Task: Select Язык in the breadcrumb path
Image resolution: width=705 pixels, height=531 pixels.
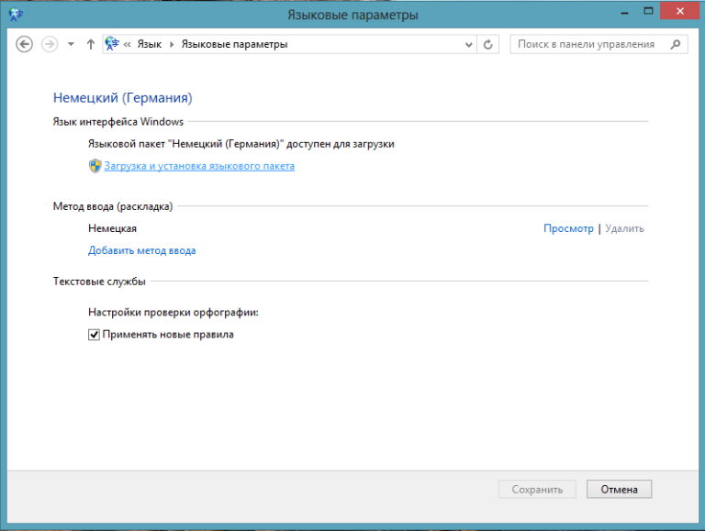Action: tap(150, 44)
